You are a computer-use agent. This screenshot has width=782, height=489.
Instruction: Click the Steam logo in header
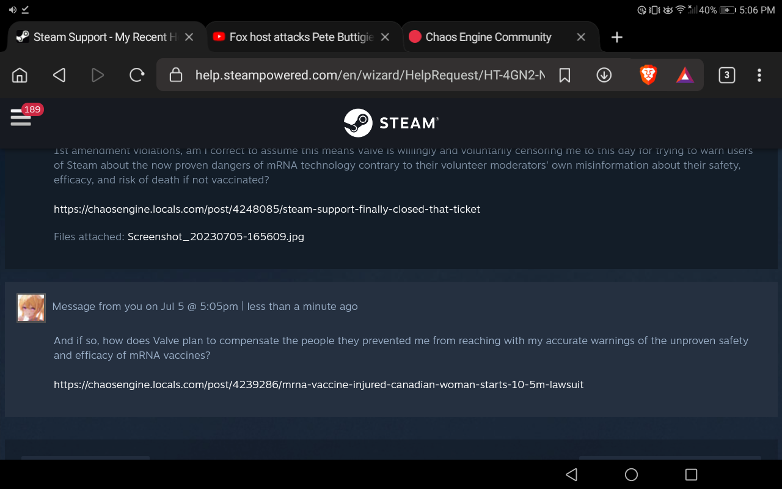[x=391, y=123]
